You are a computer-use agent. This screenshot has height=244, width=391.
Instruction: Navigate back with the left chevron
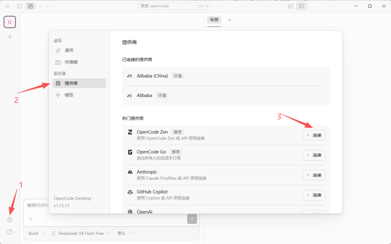click(40, 6)
